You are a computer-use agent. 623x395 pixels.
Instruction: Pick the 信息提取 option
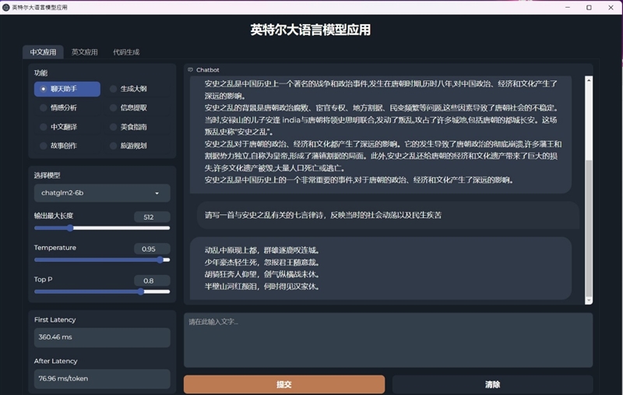(x=114, y=108)
